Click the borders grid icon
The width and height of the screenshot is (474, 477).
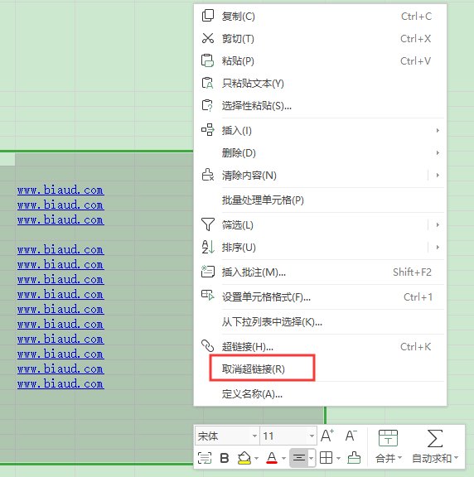[326, 458]
